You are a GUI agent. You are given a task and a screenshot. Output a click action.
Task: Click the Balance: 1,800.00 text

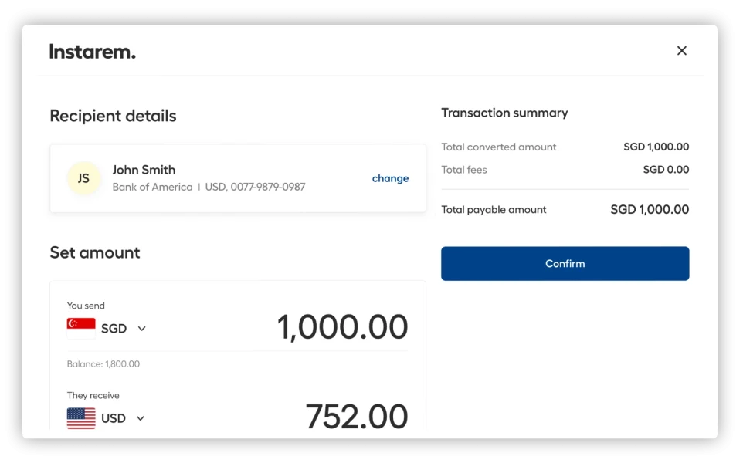(103, 363)
